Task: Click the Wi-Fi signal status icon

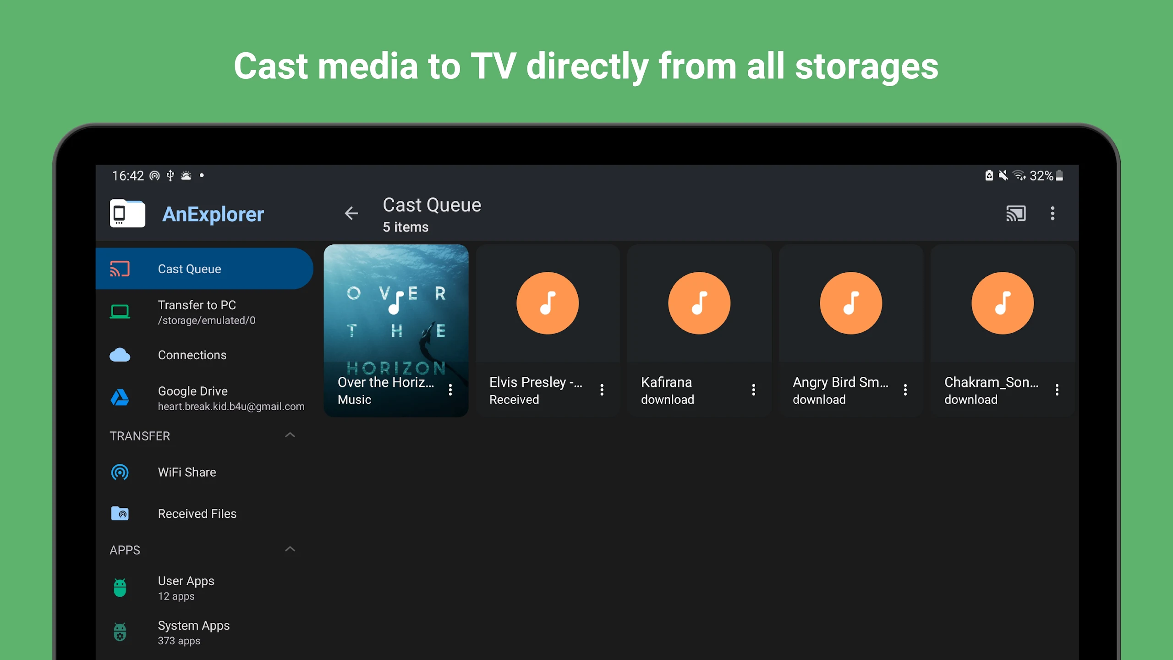Action: click(x=1019, y=176)
